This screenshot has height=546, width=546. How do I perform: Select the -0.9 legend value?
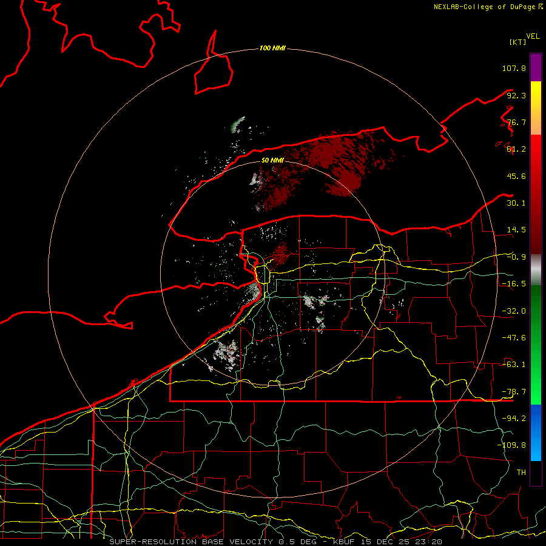(x=516, y=257)
